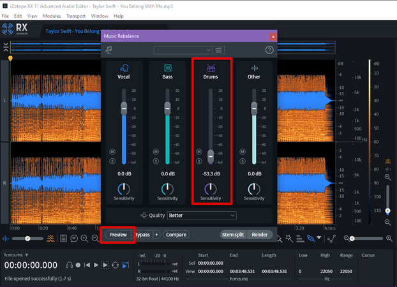
Task: Toggle the blue follow playhead button
Action: (126, 265)
